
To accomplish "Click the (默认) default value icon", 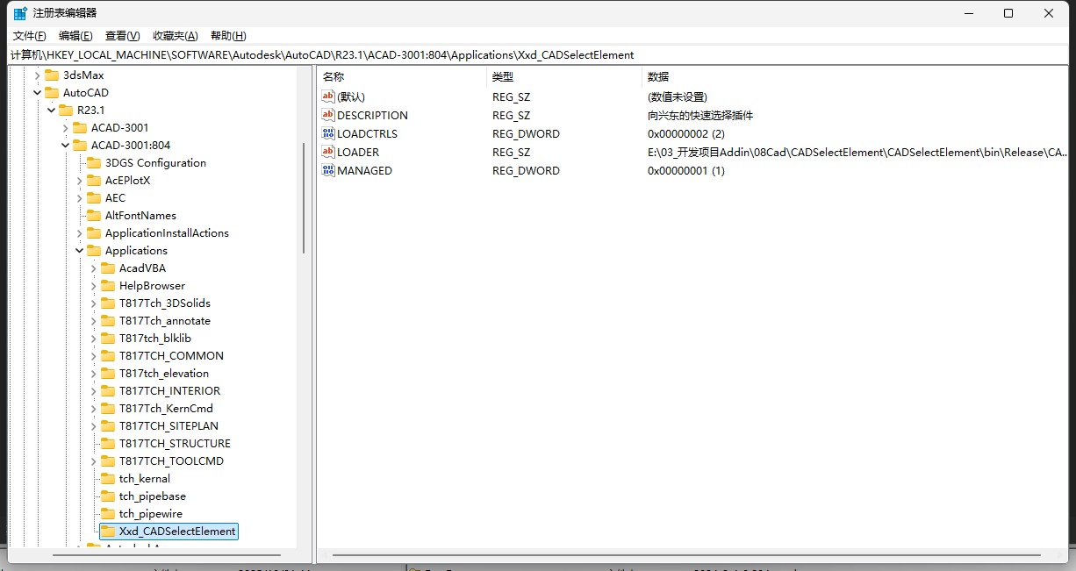I will click(x=328, y=97).
